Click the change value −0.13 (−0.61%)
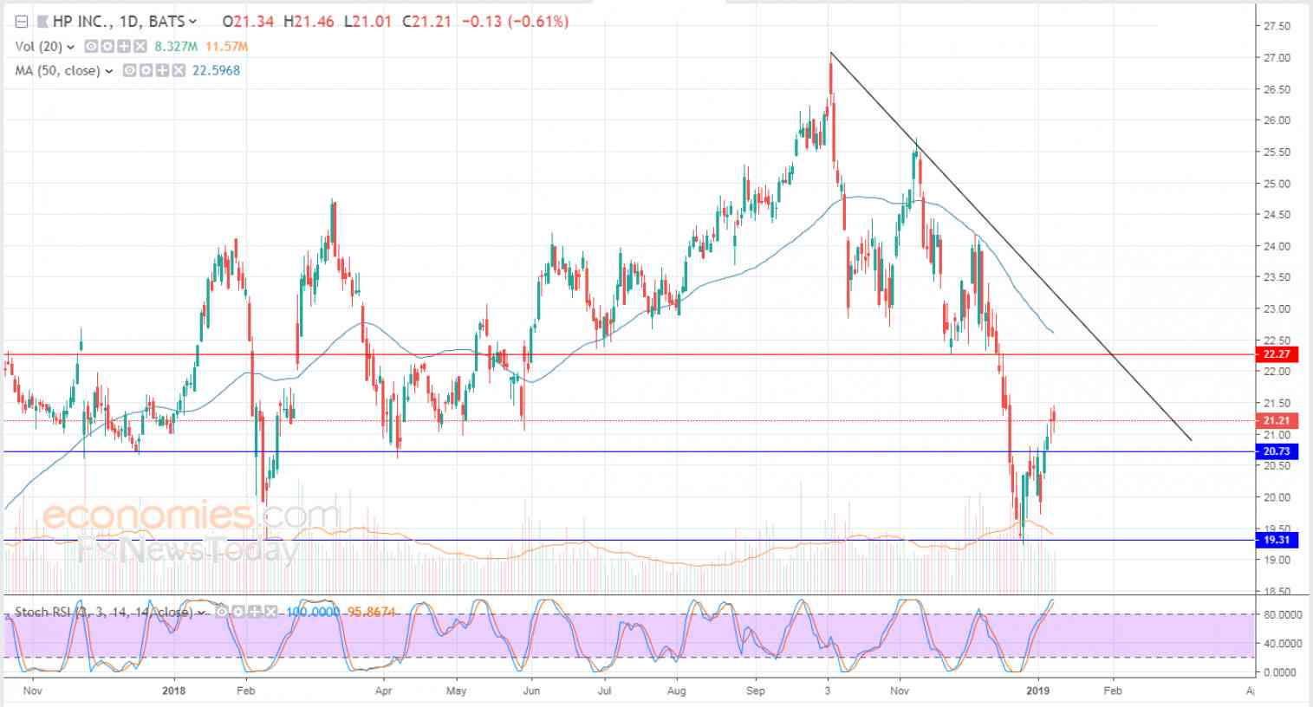The image size is (1313, 707). coord(515,22)
